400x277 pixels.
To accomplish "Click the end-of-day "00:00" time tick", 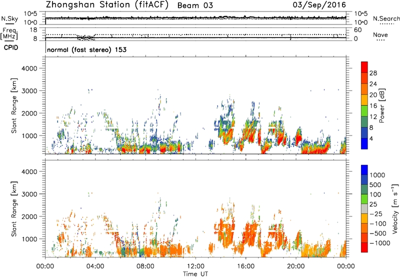I will point(346,266).
